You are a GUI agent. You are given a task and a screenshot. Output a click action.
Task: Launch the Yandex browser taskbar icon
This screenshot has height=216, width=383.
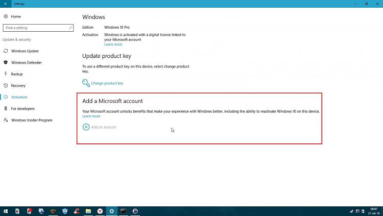(100, 211)
